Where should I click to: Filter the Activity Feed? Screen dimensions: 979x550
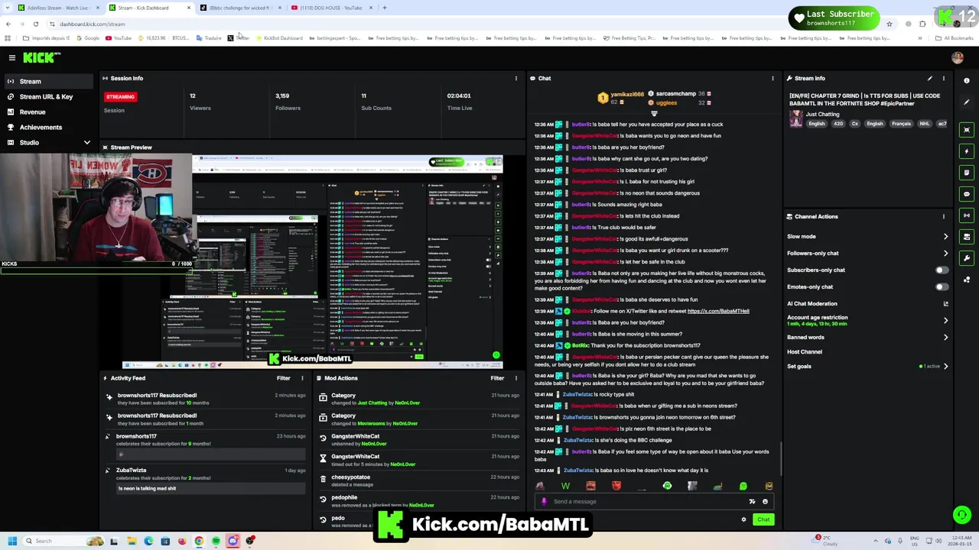pos(283,378)
